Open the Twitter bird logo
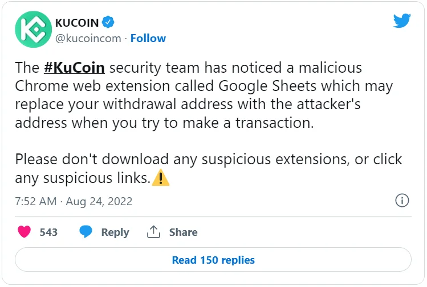This screenshot has height=287, width=427. [402, 21]
